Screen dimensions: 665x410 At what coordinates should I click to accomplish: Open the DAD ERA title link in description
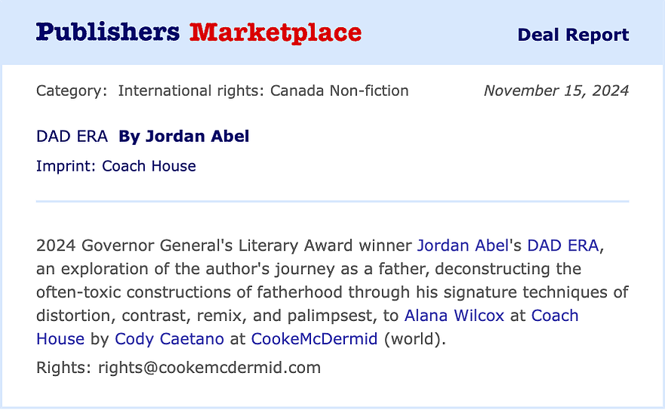(563, 245)
